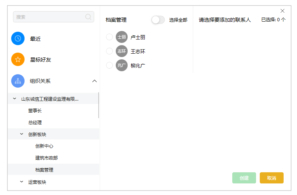
Task: Toggle the 选择全部 switch
Action: 158,20
